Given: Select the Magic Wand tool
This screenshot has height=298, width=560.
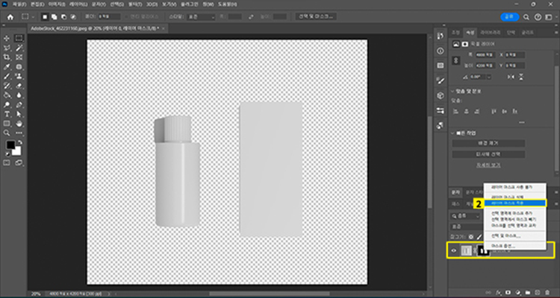Looking at the screenshot, I should [19, 48].
